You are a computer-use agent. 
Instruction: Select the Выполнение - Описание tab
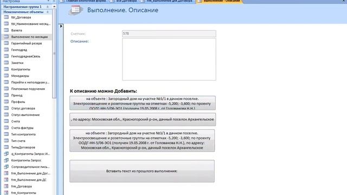pyautogui.click(x=219, y=1)
